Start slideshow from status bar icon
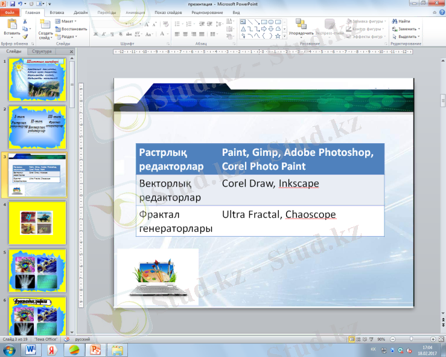The width and height of the screenshot is (446, 357). (371, 339)
